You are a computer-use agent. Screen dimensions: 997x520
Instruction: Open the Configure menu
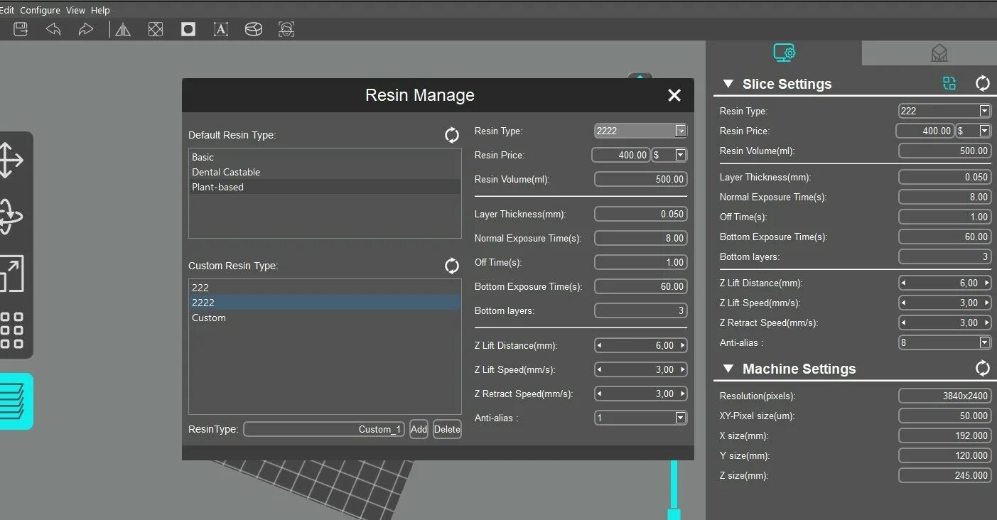tap(40, 10)
